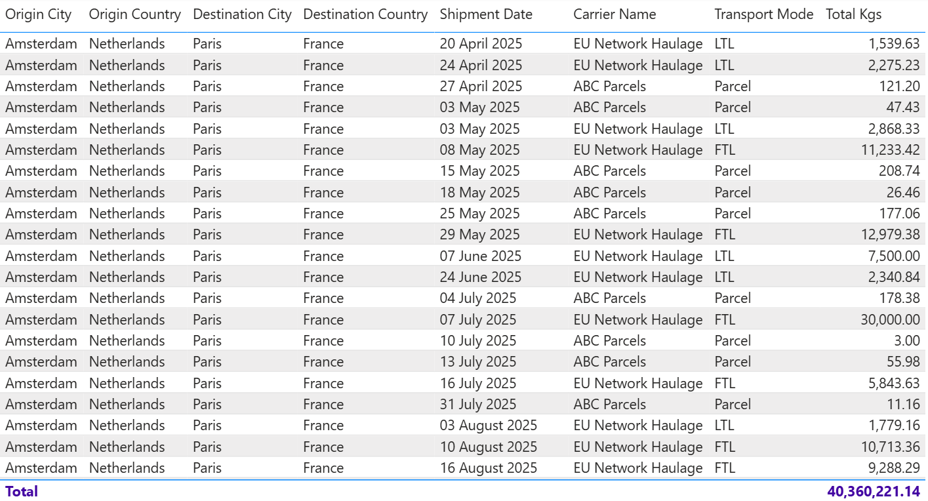
Task: Click the Total Kgs column header
Action: [853, 14]
